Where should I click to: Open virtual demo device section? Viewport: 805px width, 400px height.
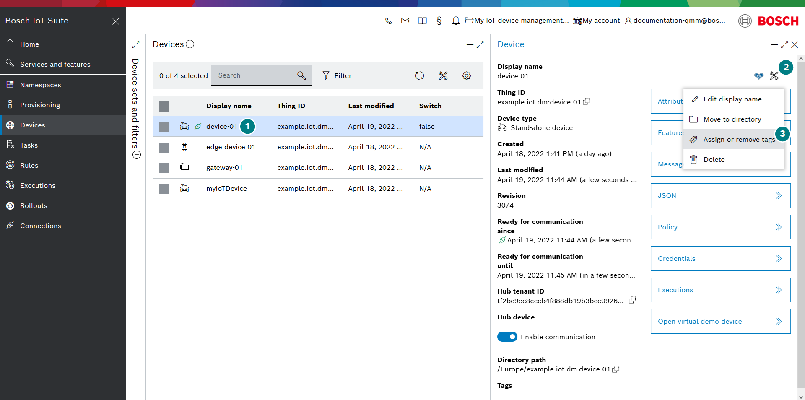click(720, 321)
